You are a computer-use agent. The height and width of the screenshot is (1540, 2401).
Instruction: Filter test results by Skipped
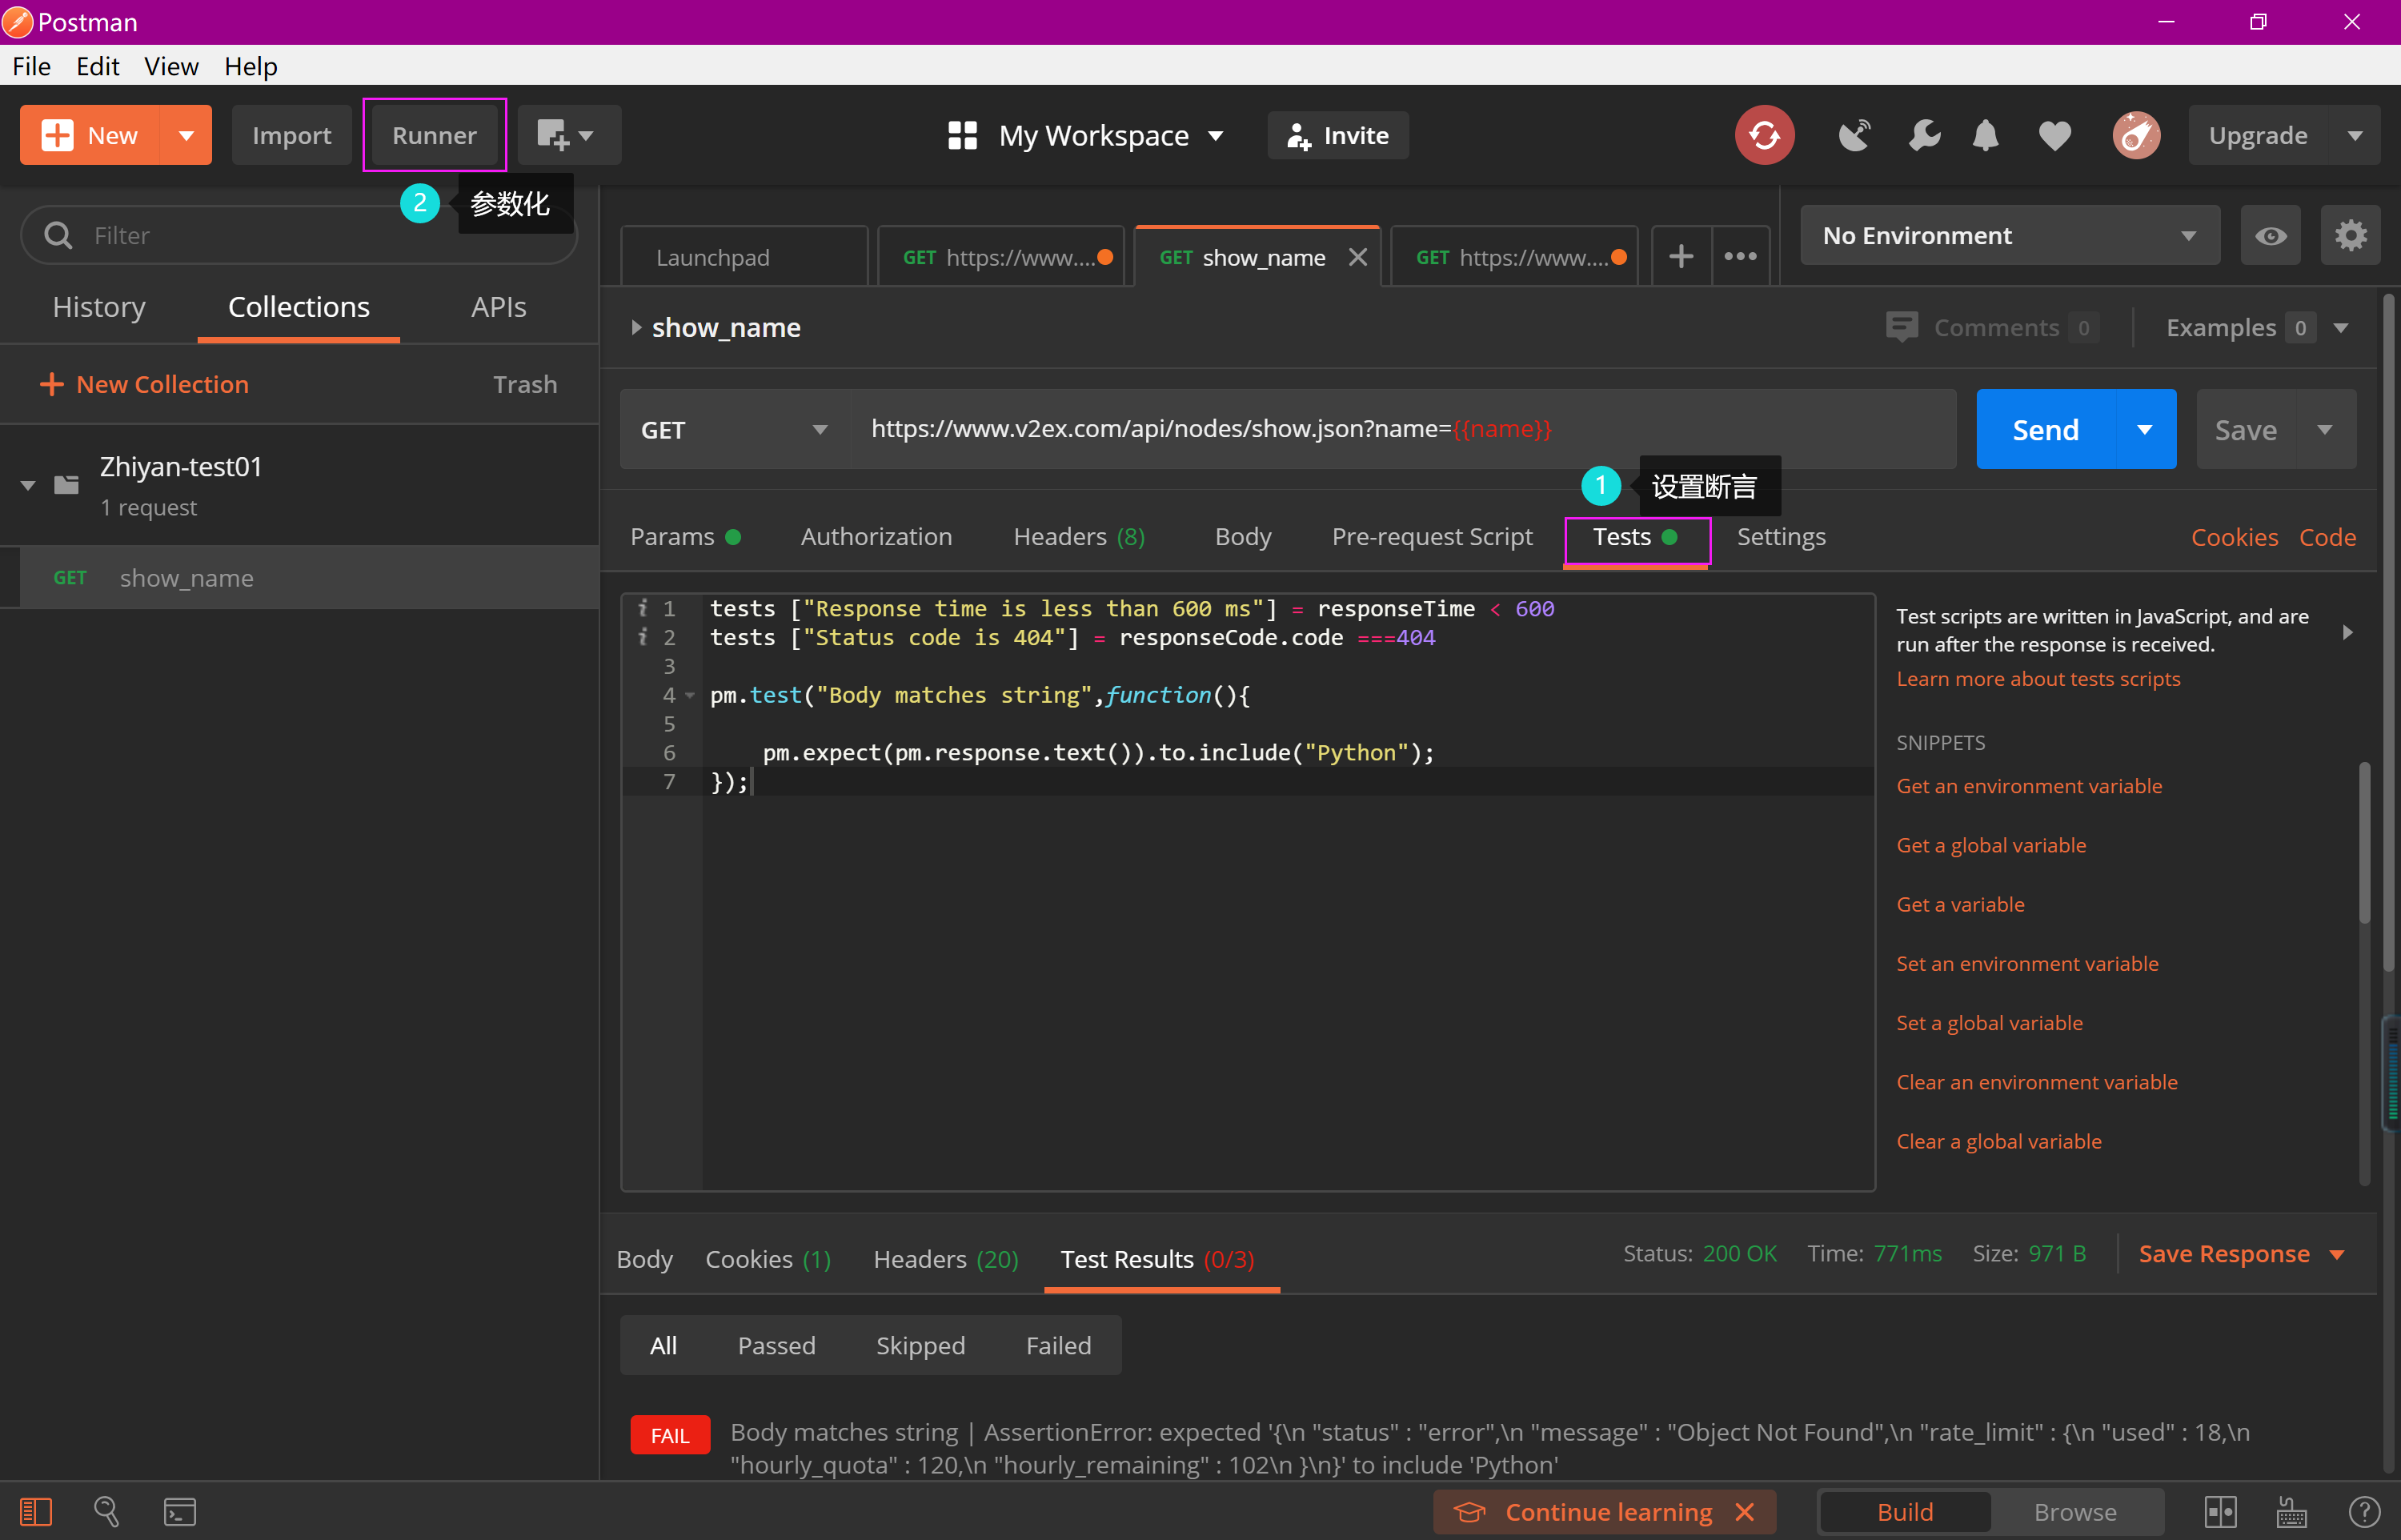click(920, 1345)
